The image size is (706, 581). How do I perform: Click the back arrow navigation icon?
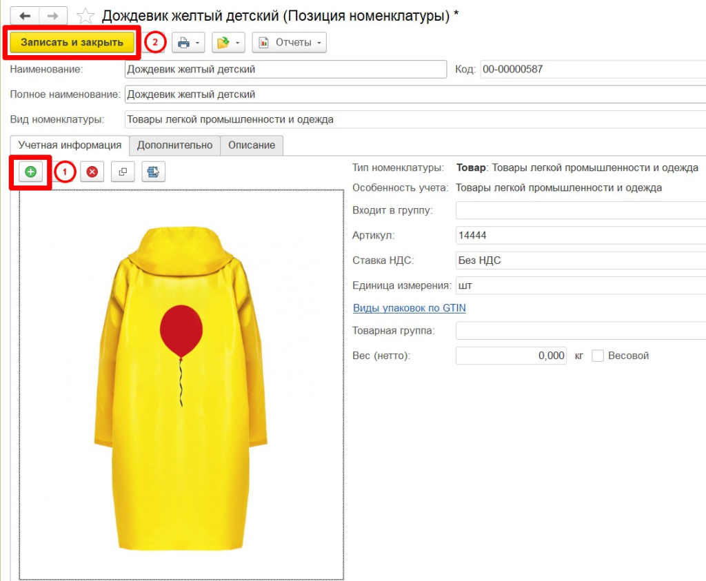click(25, 16)
